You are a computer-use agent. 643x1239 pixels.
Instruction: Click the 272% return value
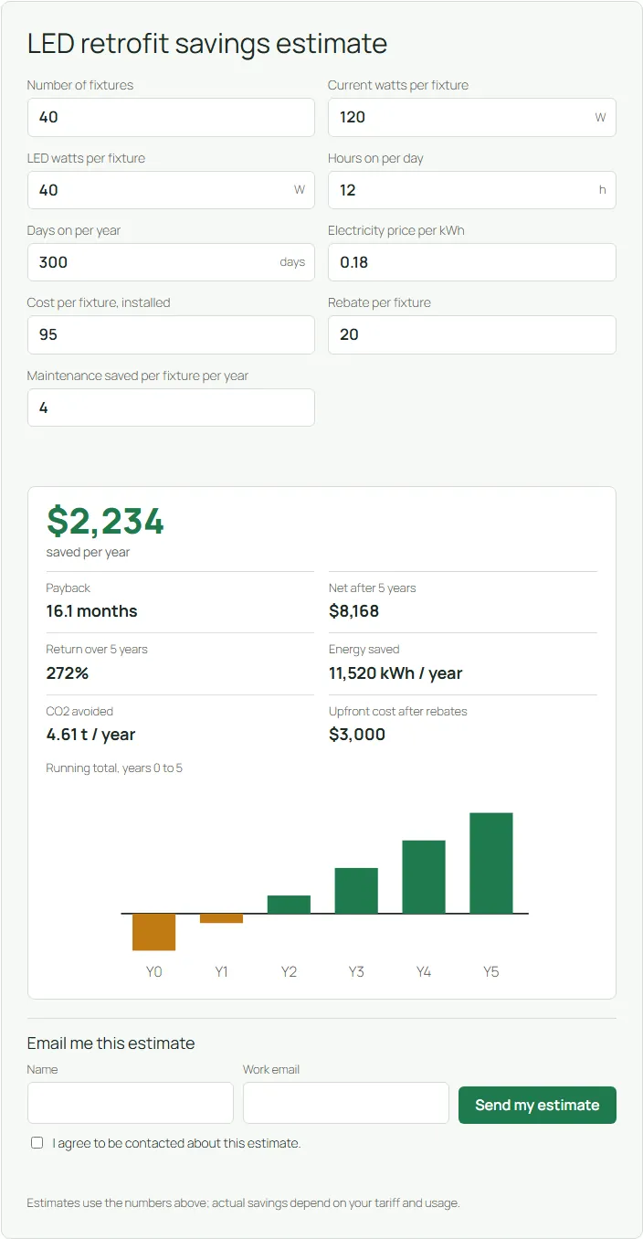tap(68, 673)
